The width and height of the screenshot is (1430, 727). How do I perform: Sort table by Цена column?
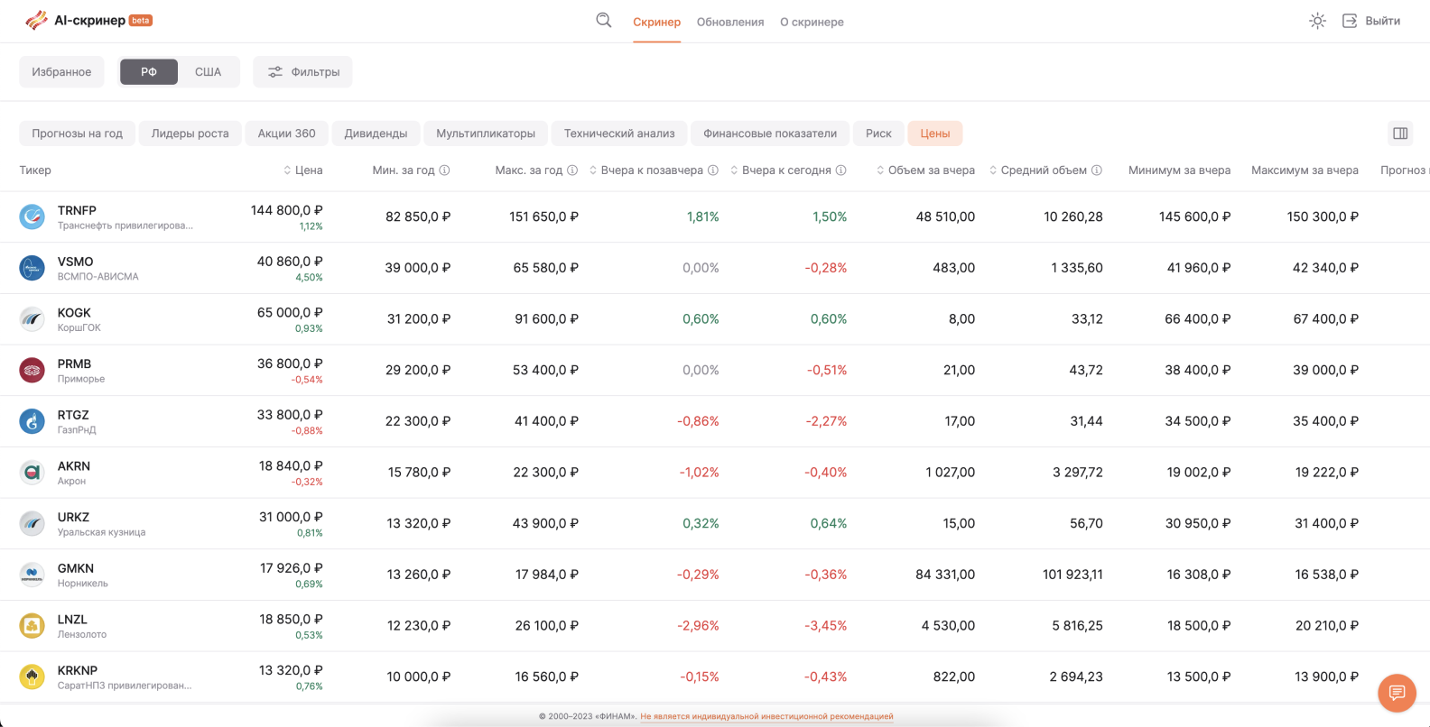tap(302, 170)
